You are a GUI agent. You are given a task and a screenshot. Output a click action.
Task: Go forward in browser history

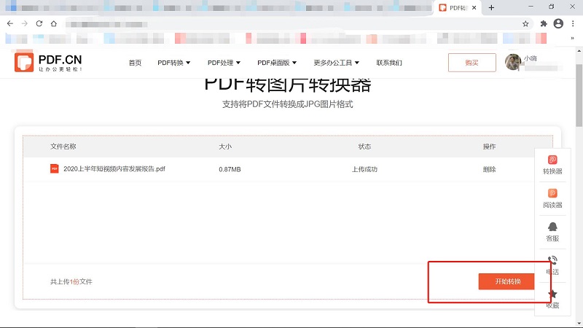point(25,23)
